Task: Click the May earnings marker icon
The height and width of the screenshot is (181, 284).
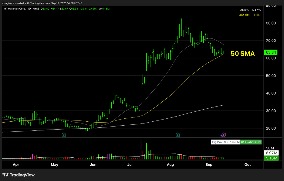Action: pos(64,135)
